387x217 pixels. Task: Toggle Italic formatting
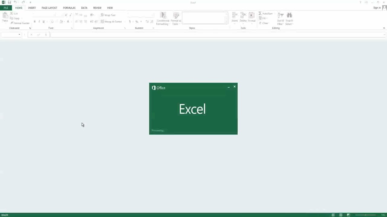click(39, 22)
